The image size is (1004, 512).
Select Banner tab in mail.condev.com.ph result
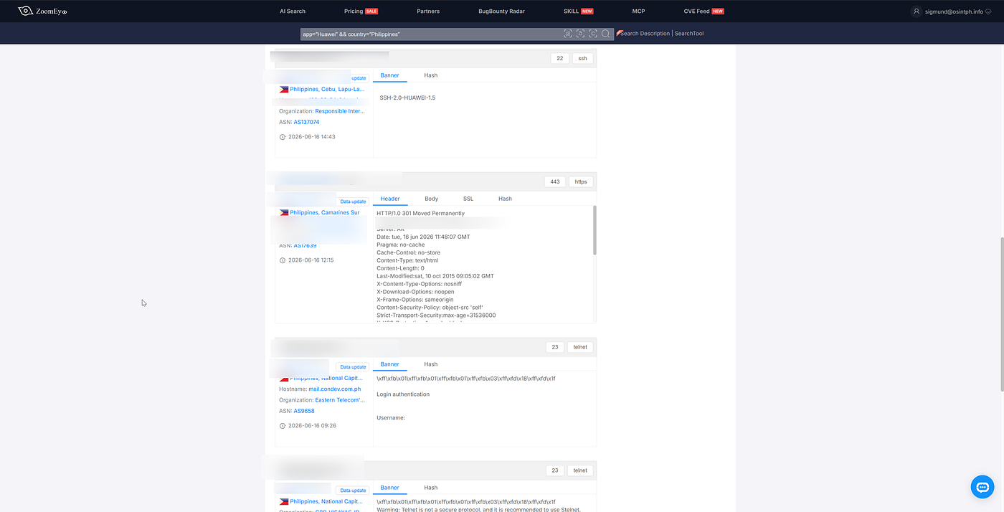coord(389,364)
